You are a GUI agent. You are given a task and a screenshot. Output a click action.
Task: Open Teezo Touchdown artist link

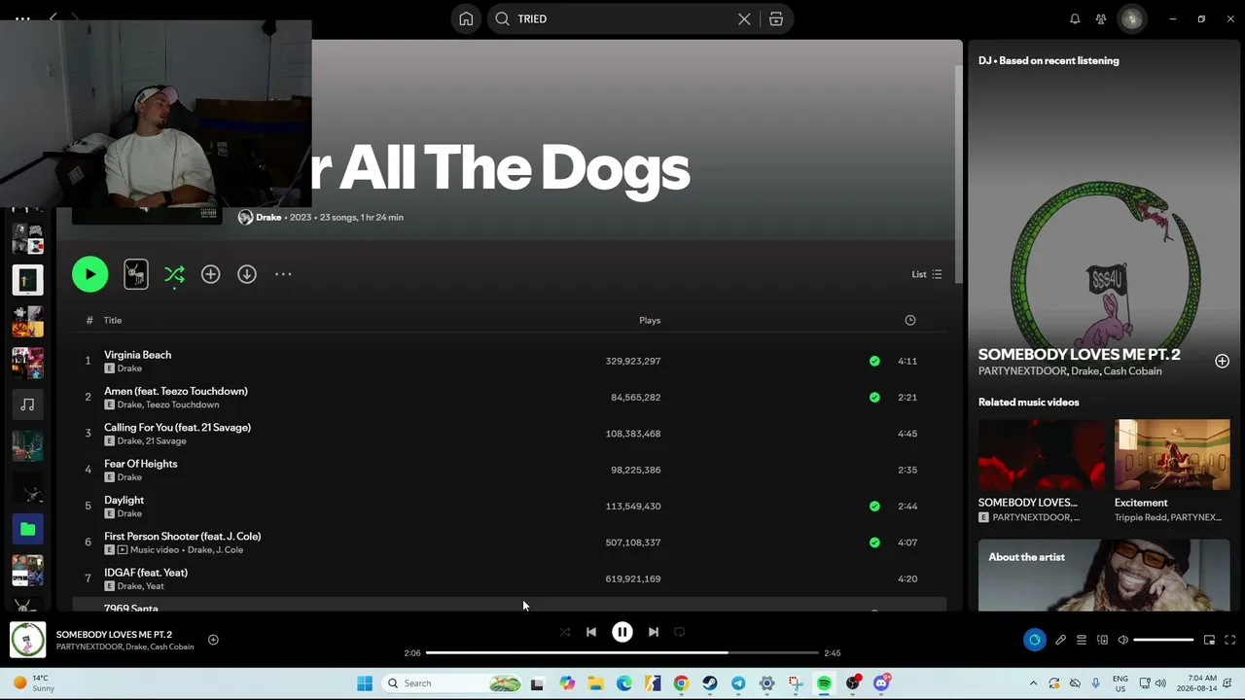point(183,404)
